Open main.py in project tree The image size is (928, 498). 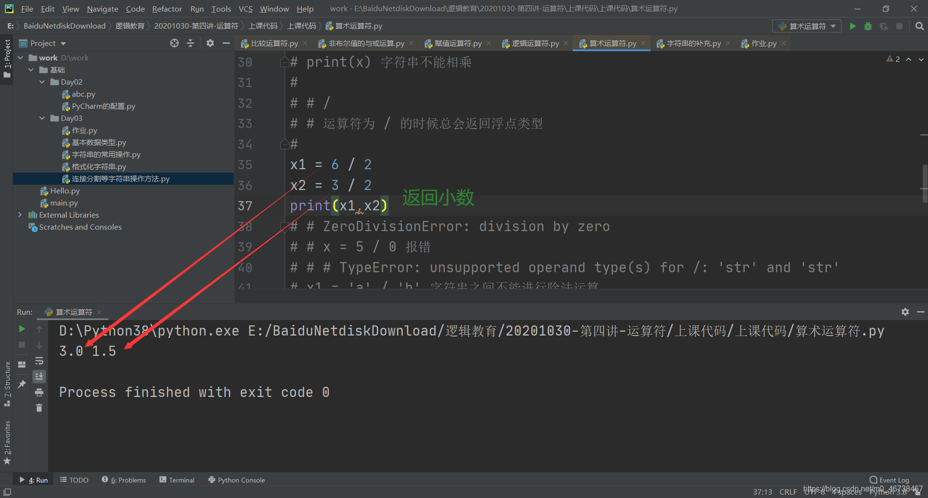[x=64, y=203]
